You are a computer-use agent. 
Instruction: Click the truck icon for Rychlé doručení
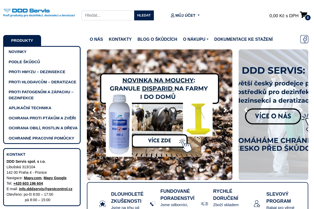(x=204, y=204)
